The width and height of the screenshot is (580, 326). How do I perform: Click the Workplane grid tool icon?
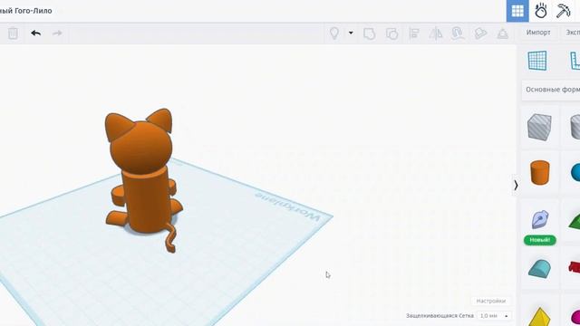[537, 61]
